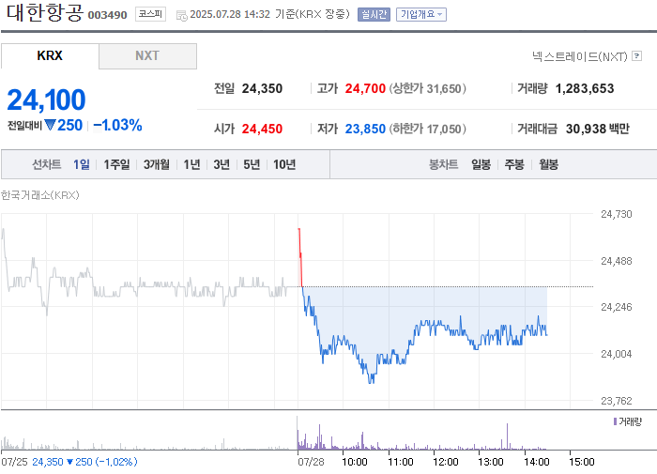Screen dimensions: 657x474
Task: Select the 3개월 line chart period
Action: click(157, 164)
